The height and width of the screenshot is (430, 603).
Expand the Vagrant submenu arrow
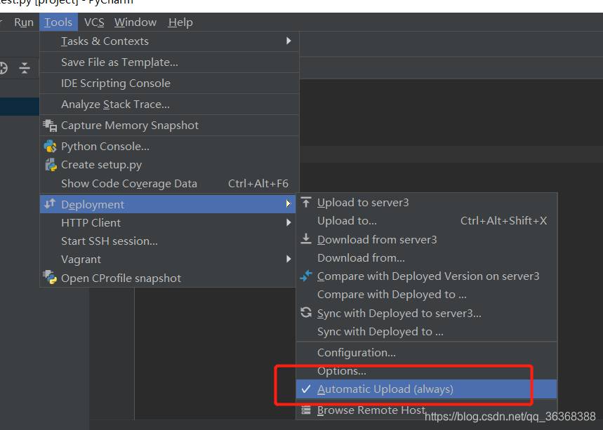click(289, 259)
